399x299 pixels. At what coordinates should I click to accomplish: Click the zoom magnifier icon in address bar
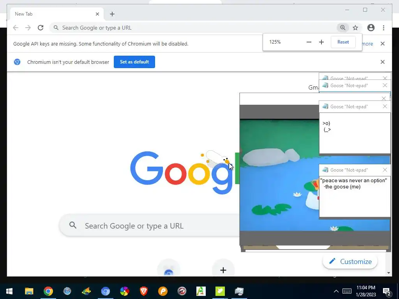click(x=343, y=28)
